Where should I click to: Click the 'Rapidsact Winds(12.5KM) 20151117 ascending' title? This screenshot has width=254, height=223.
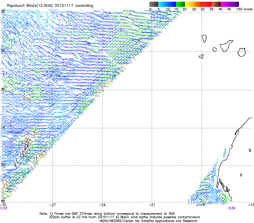point(50,6)
